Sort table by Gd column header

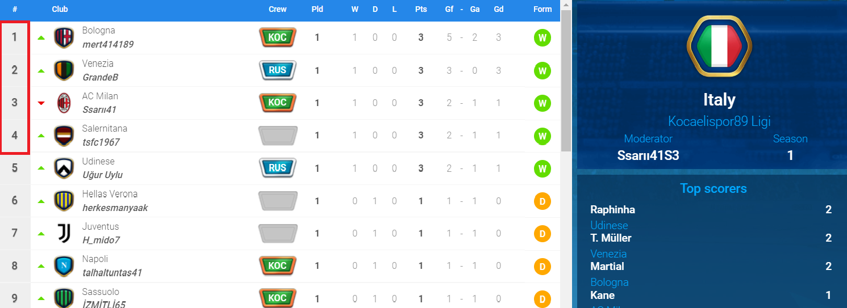[498, 9]
